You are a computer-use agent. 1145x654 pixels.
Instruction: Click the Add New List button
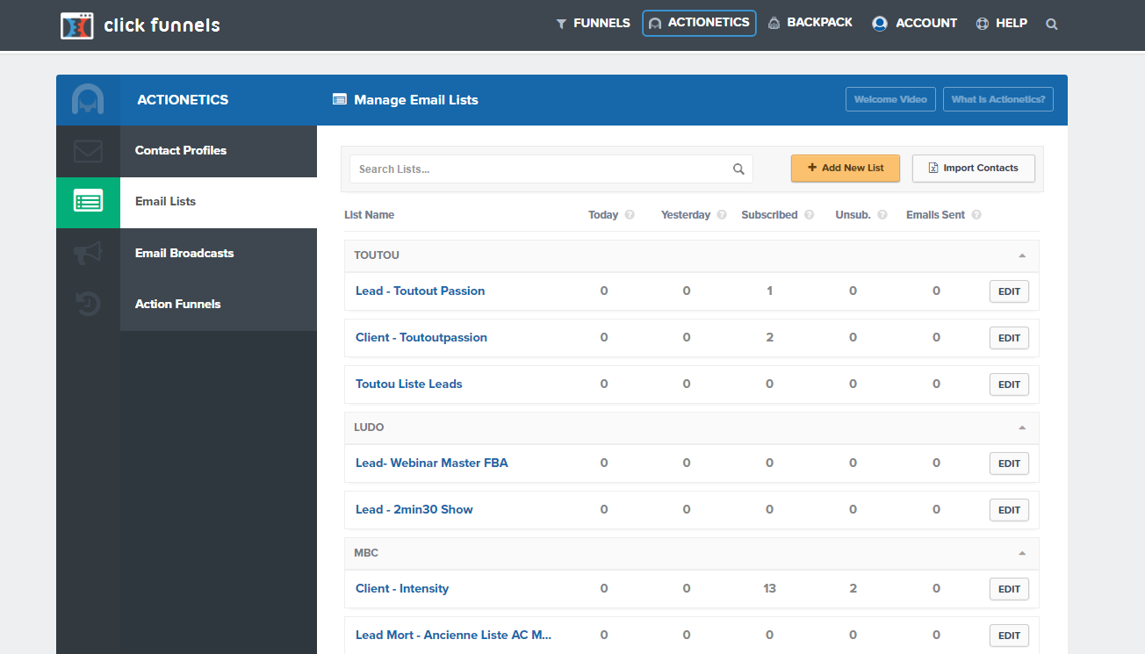pyautogui.click(x=846, y=168)
